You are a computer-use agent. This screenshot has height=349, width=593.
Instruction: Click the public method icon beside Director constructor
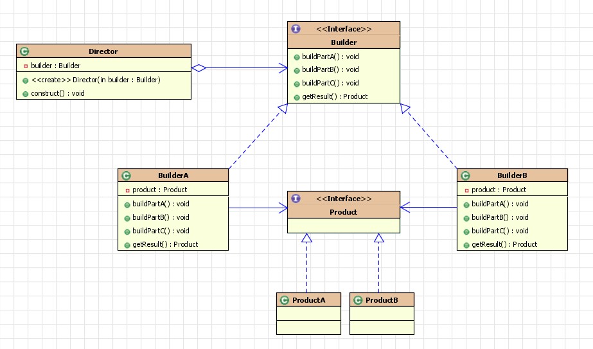coord(25,80)
